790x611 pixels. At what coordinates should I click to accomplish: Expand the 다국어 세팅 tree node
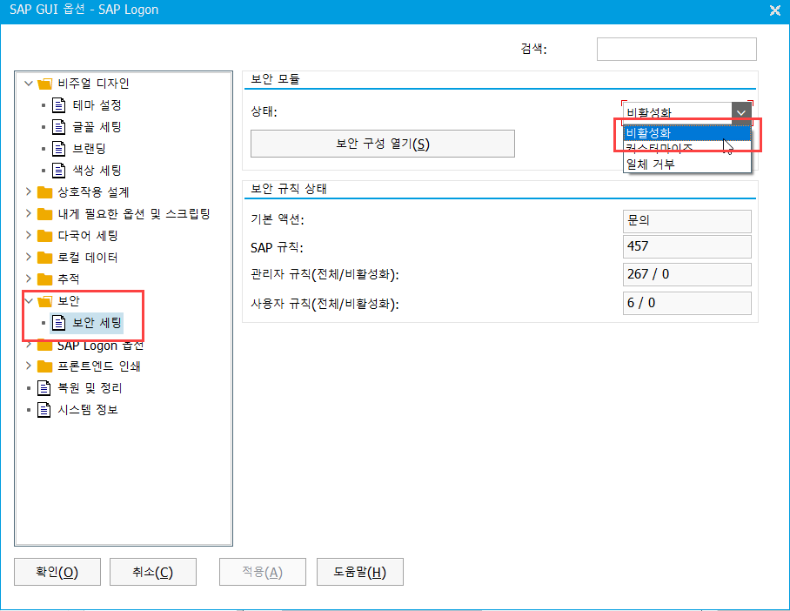(x=29, y=235)
